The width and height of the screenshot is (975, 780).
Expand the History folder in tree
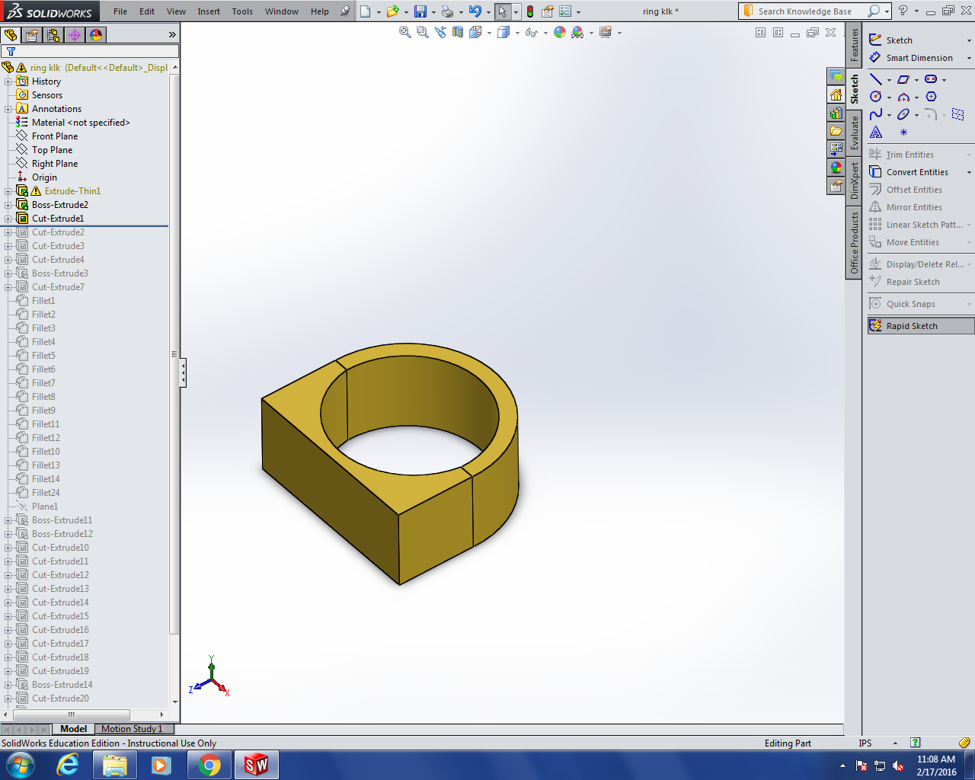(8, 82)
